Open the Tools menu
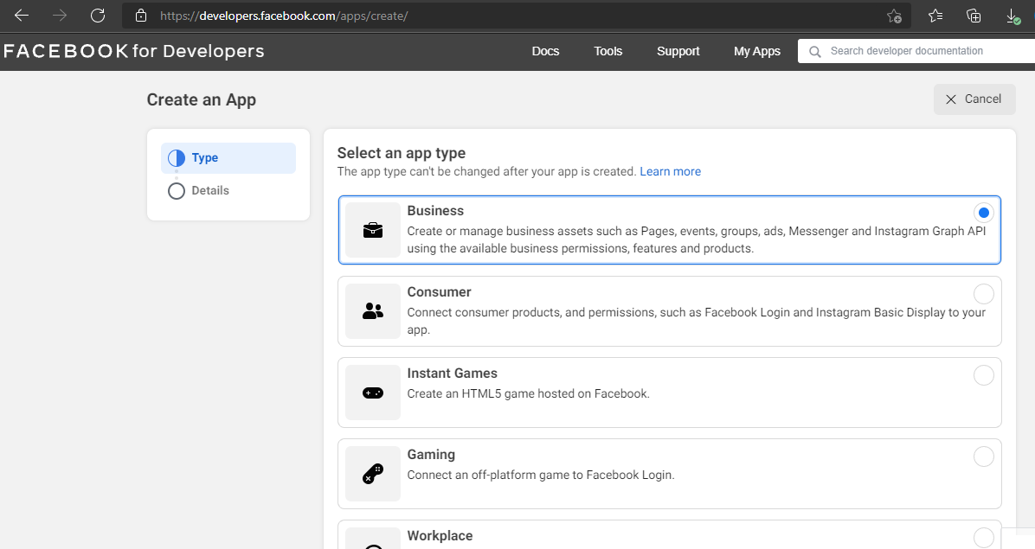 (x=607, y=51)
